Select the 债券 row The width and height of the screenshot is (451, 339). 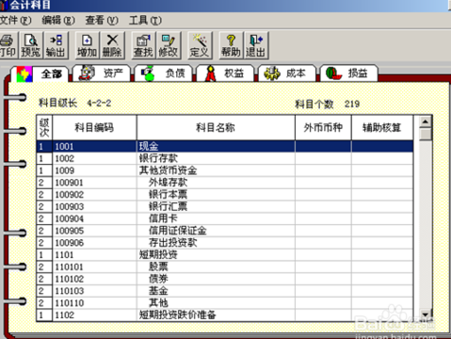pos(225,279)
